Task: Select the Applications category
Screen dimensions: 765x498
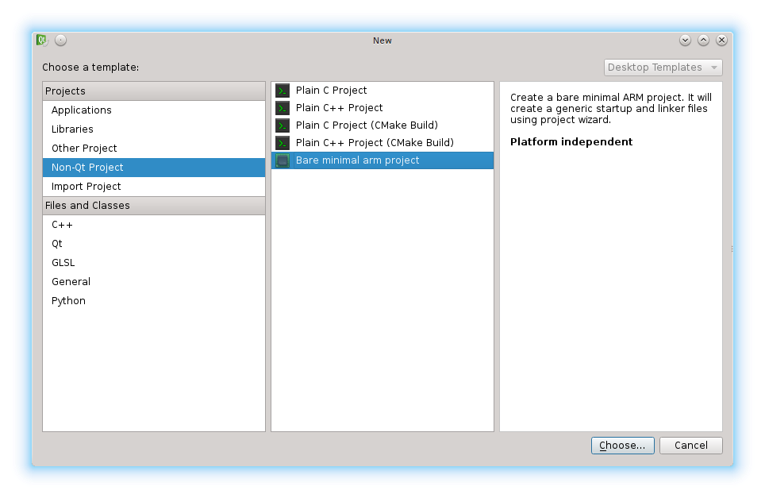Action: tap(154, 110)
